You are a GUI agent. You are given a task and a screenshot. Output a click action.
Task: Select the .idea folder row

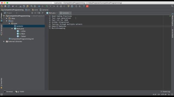click(x=24, y=18)
